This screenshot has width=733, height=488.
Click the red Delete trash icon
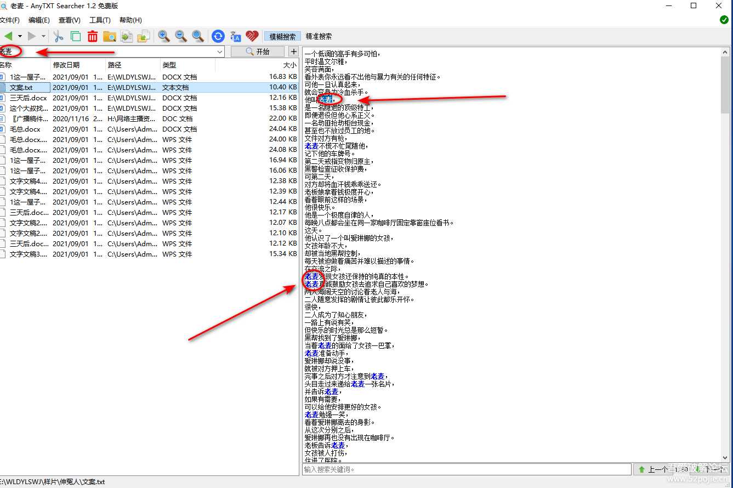pos(92,36)
